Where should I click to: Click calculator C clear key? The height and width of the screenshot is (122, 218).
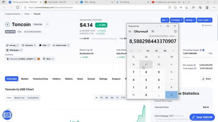pyautogui.click(x=159, y=57)
